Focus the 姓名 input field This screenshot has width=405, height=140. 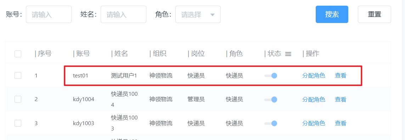click(x=123, y=14)
